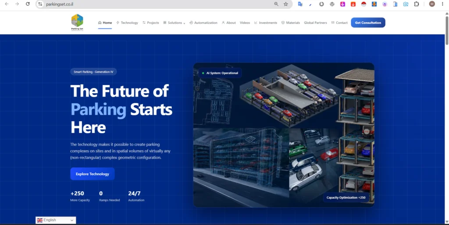Open the Contact nav link
Image resolution: width=449 pixels, height=225 pixels.
(x=339, y=23)
